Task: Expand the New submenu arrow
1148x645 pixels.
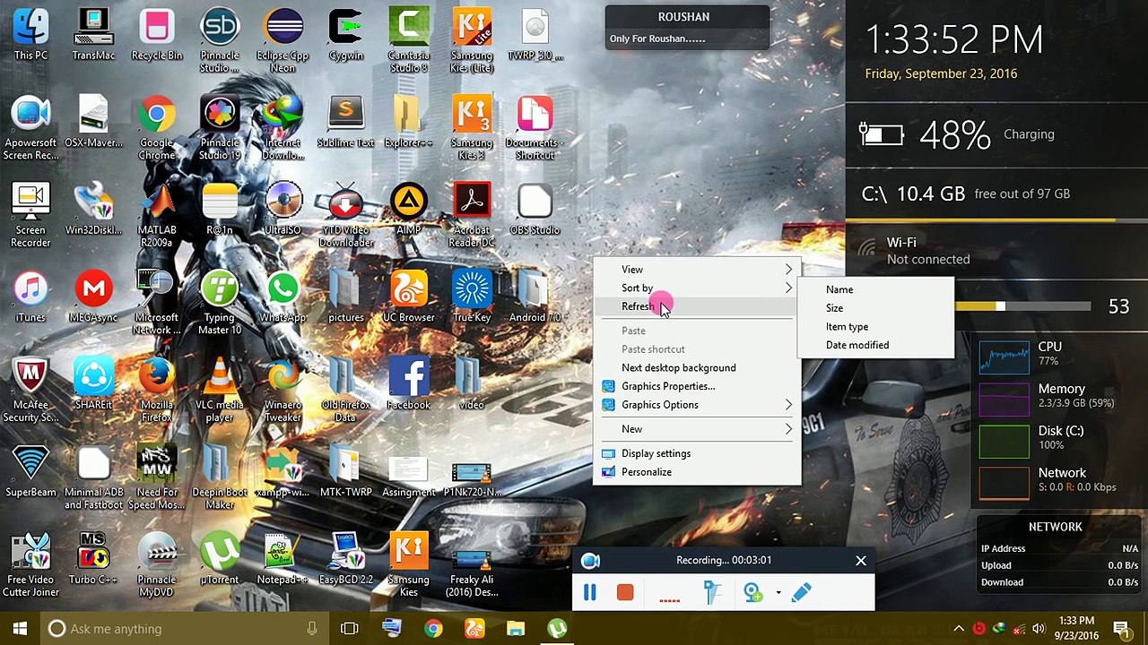Action: (788, 429)
